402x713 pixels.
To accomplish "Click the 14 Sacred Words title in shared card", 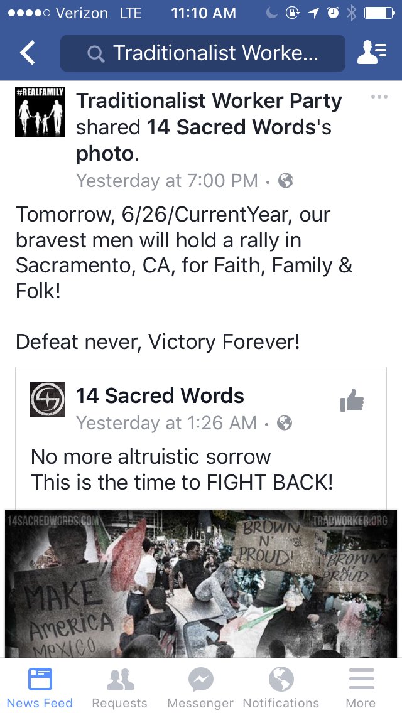I will (160, 395).
